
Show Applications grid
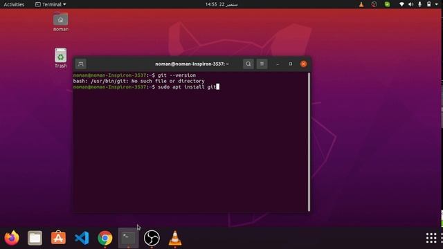pyautogui.click(x=431, y=238)
